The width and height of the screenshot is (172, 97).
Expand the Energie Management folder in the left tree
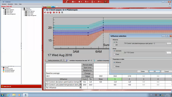click(x=4, y=14)
